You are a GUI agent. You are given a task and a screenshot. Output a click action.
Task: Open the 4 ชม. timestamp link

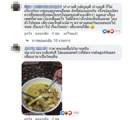tap(56, 33)
